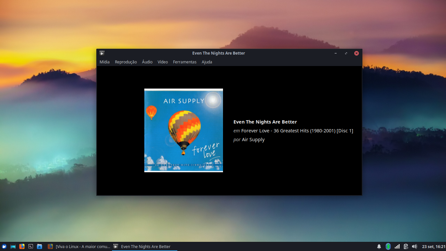Open the Ferramentas menu
This screenshot has width=446, height=251.
185,62
